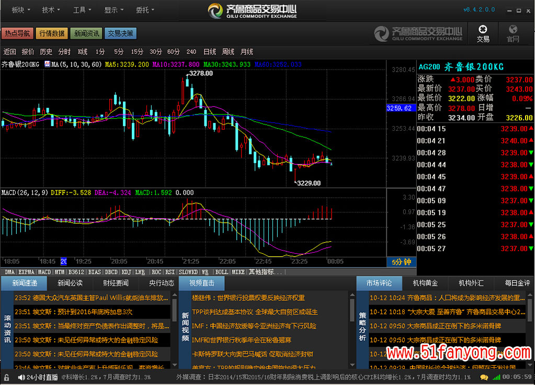
Task: Open the 新闻速递 news tab
Action: point(25,284)
